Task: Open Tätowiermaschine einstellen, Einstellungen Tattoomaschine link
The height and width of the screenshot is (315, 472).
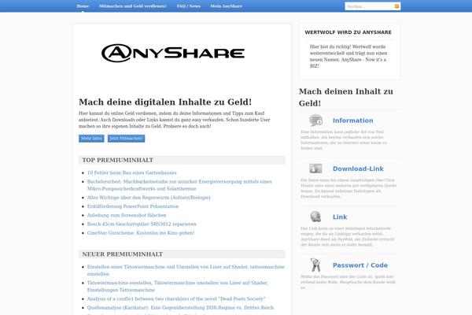Action: click(x=178, y=287)
